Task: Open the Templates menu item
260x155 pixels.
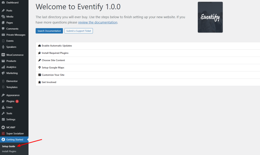Action: [x=14, y=87]
